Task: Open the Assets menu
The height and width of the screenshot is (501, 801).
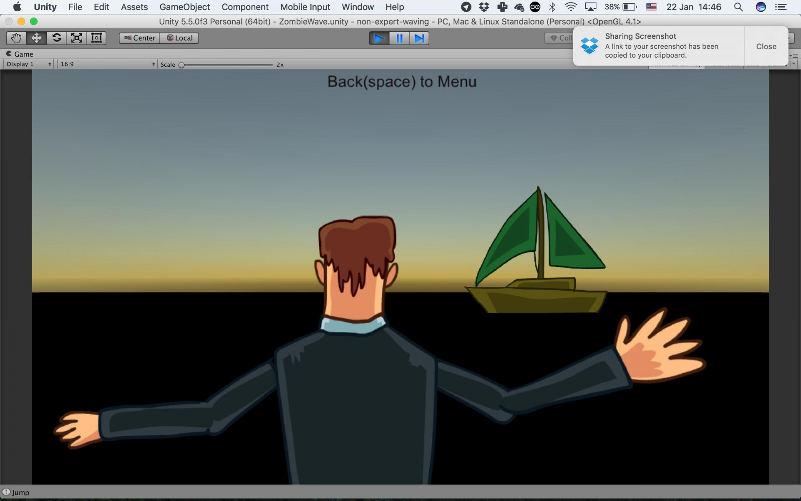Action: pos(134,7)
